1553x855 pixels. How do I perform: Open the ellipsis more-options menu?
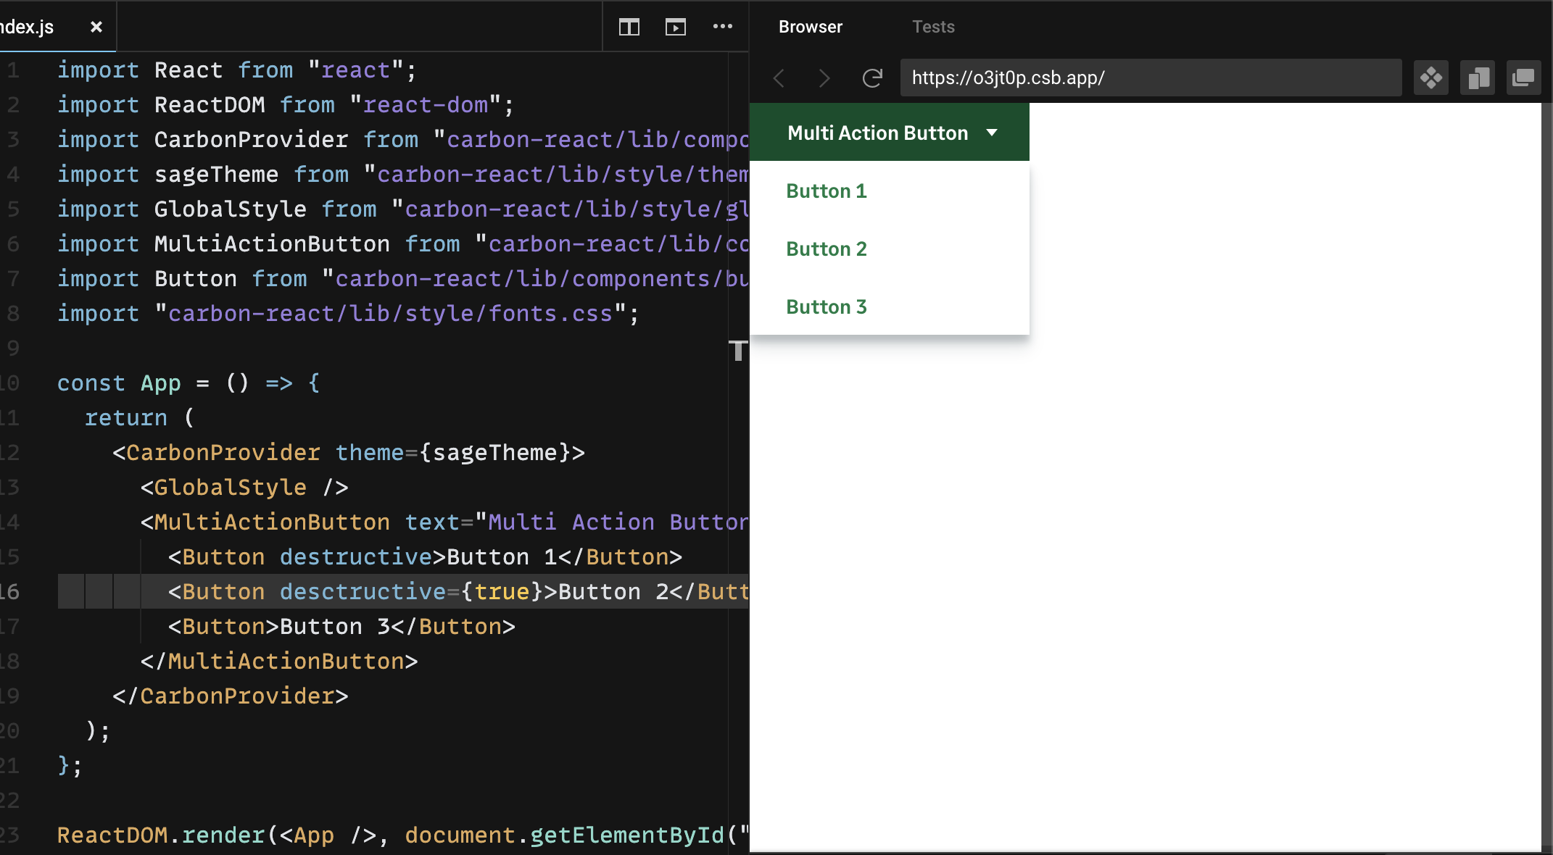tap(723, 27)
